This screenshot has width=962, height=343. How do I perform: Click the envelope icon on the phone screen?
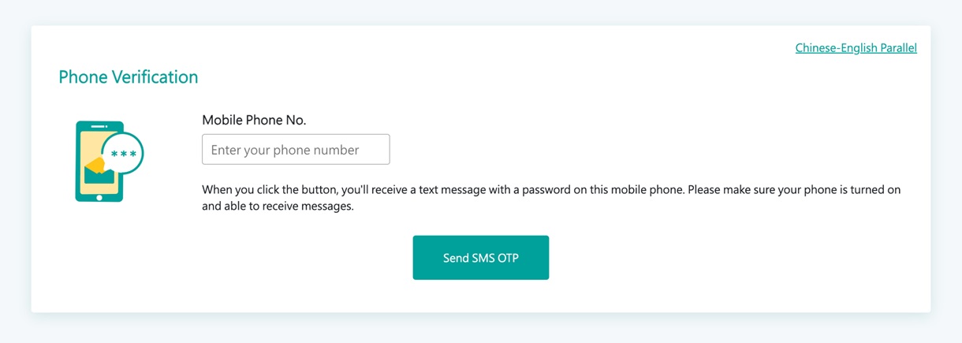tap(99, 173)
